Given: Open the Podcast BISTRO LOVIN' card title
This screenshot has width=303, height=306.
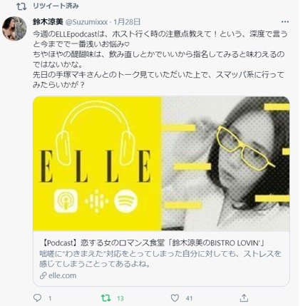Looking at the screenshot, I should 152,243.
